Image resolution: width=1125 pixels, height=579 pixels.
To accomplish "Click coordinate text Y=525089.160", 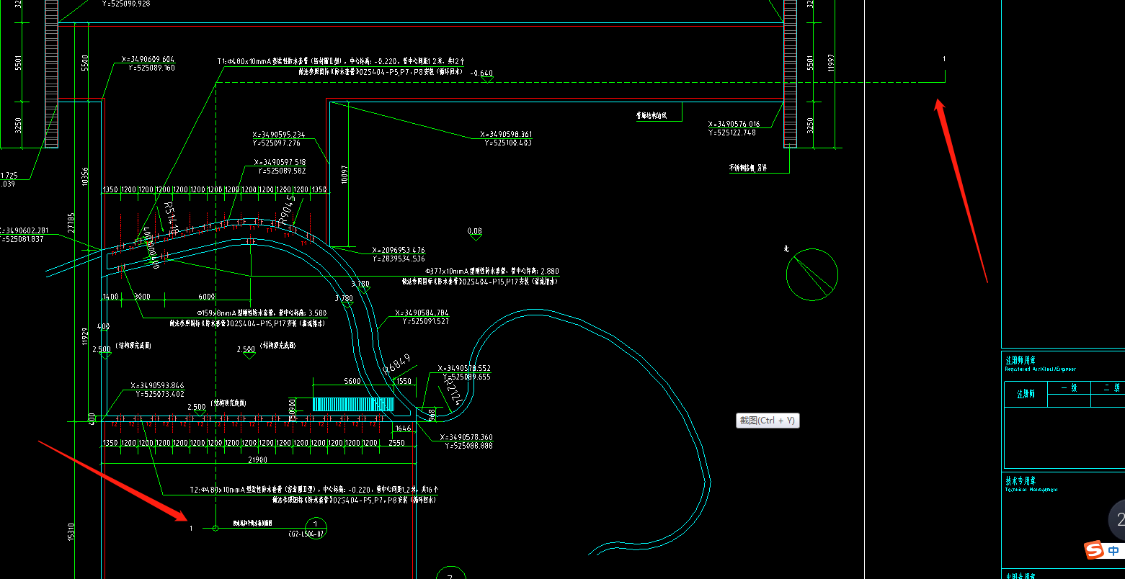I will coord(151,68).
